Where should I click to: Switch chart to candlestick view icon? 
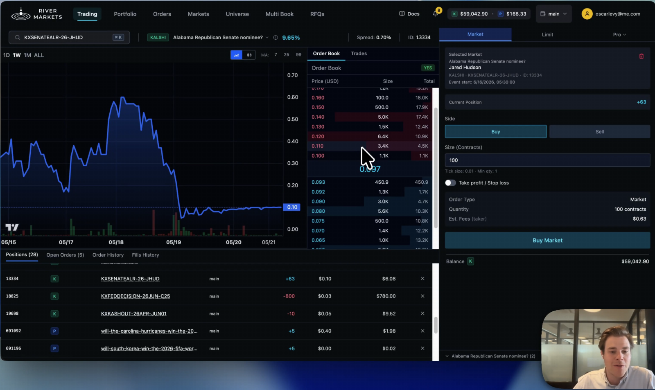[x=249, y=55]
